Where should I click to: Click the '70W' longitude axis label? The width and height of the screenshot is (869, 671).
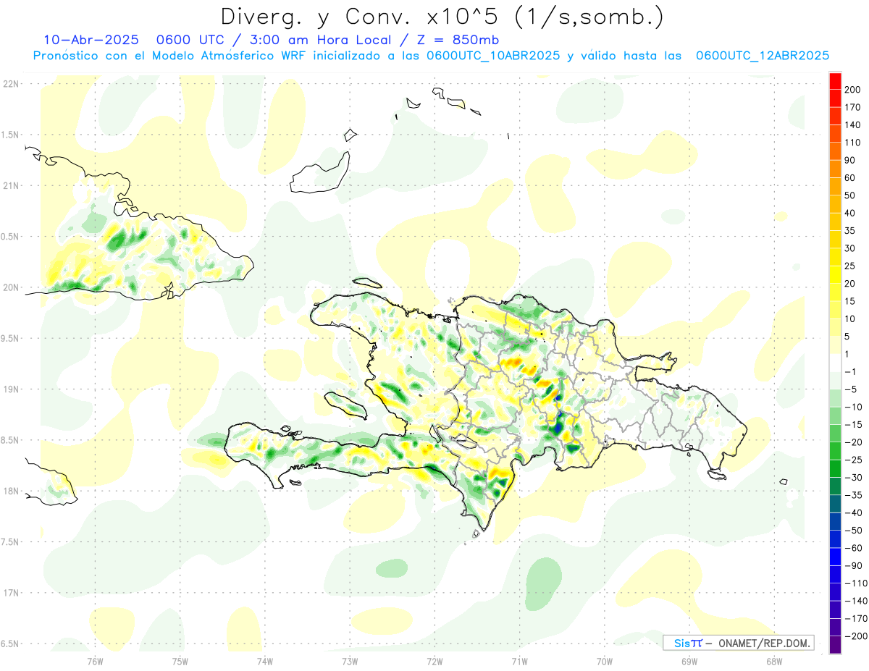click(605, 661)
